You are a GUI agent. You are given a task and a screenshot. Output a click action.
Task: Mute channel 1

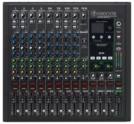pos(15,84)
